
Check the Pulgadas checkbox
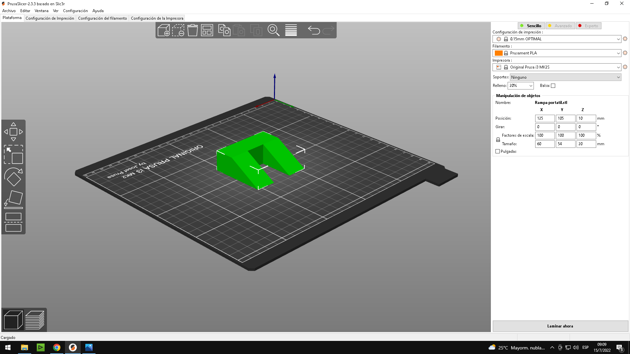click(x=497, y=151)
